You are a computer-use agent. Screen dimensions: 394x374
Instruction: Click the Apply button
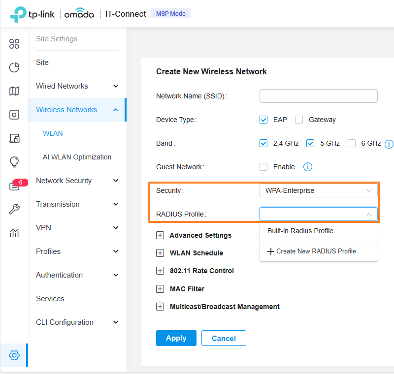tap(176, 338)
